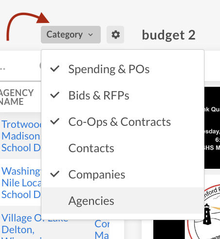Open the gear settings icon
The width and height of the screenshot is (220, 239).
point(115,35)
